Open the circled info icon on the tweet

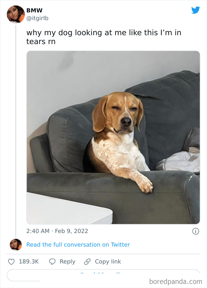click(196, 232)
